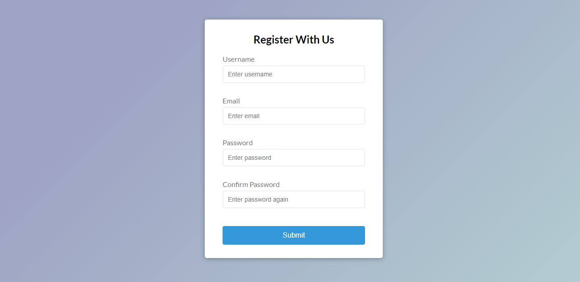This screenshot has height=282, width=580.
Task: Select the email placeholder text
Action: (243, 116)
